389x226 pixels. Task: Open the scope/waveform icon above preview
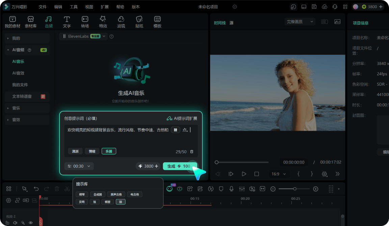point(337,22)
